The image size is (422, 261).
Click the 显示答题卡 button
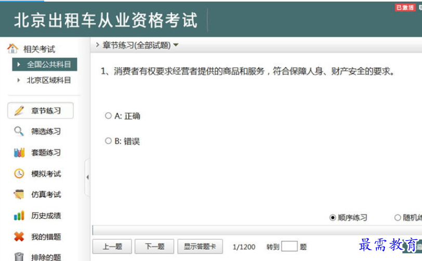pyautogui.click(x=200, y=246)
